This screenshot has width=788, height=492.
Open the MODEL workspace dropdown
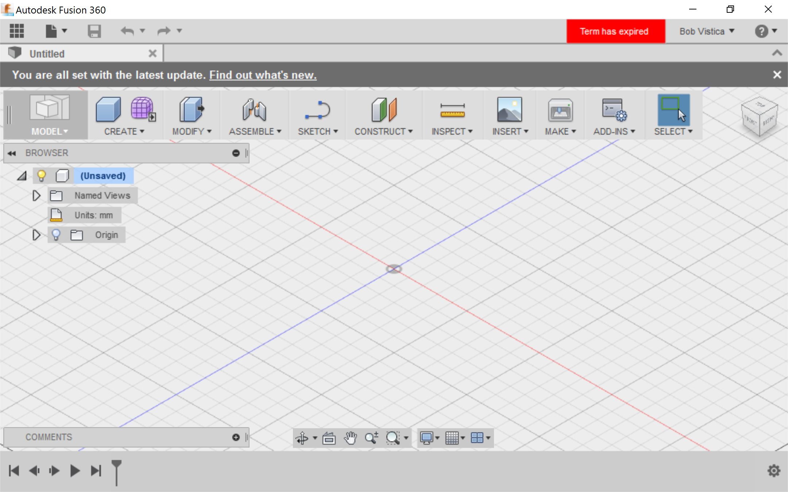(x=49, y=131)
